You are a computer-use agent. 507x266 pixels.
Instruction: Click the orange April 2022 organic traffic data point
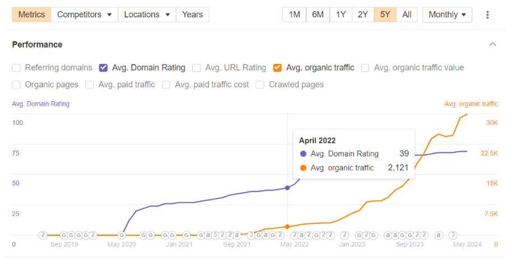click(x=287, y=226)
